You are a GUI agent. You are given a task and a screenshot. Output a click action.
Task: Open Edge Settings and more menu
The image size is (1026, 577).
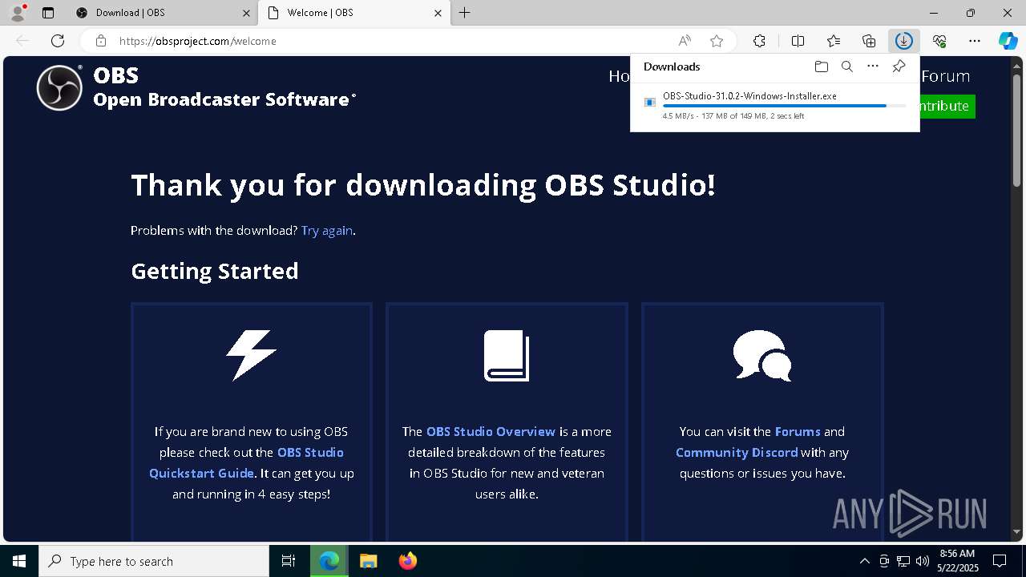(x=975, y=41)
